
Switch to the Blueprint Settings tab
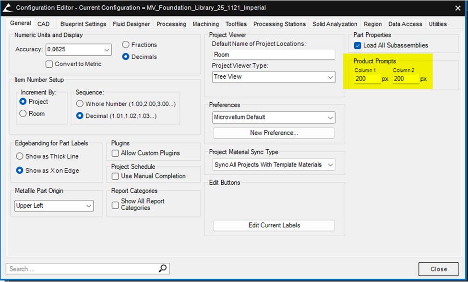point(83,24)
